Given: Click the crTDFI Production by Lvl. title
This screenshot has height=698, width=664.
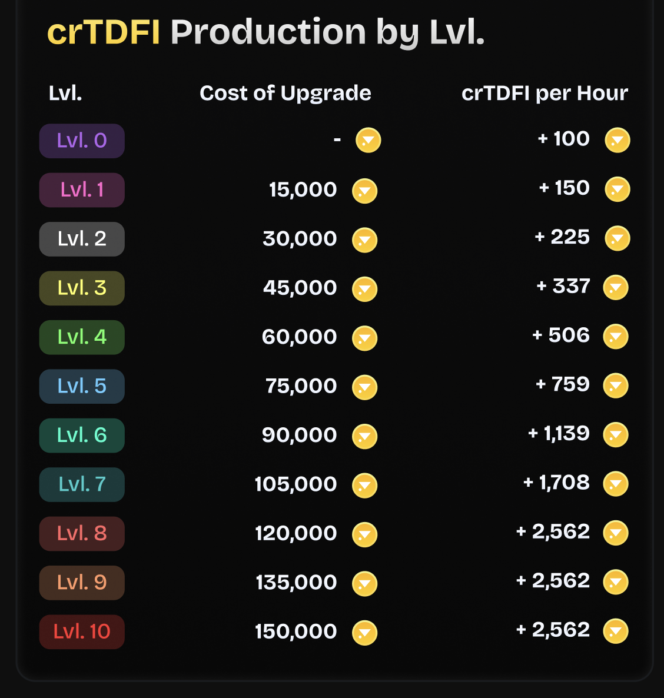Looking at the screenshot, I should [265, 32].
